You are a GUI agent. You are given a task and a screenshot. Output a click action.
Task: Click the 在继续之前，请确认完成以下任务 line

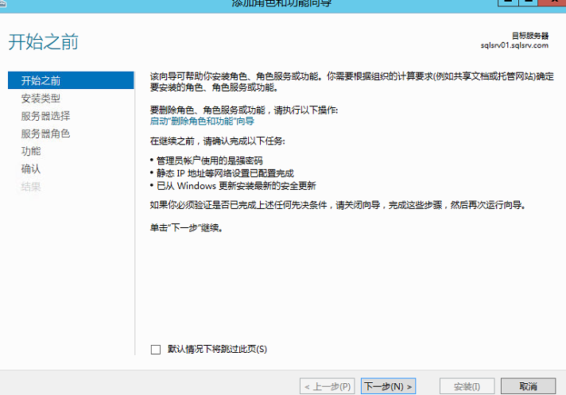point(217,141)
